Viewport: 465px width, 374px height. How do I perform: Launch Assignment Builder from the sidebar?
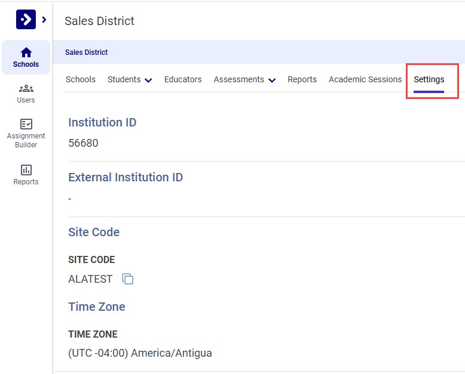pos(26,133)
